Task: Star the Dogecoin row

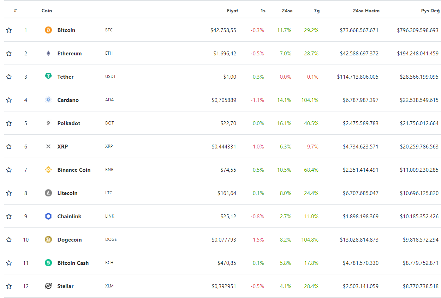Action: point(9,240)
